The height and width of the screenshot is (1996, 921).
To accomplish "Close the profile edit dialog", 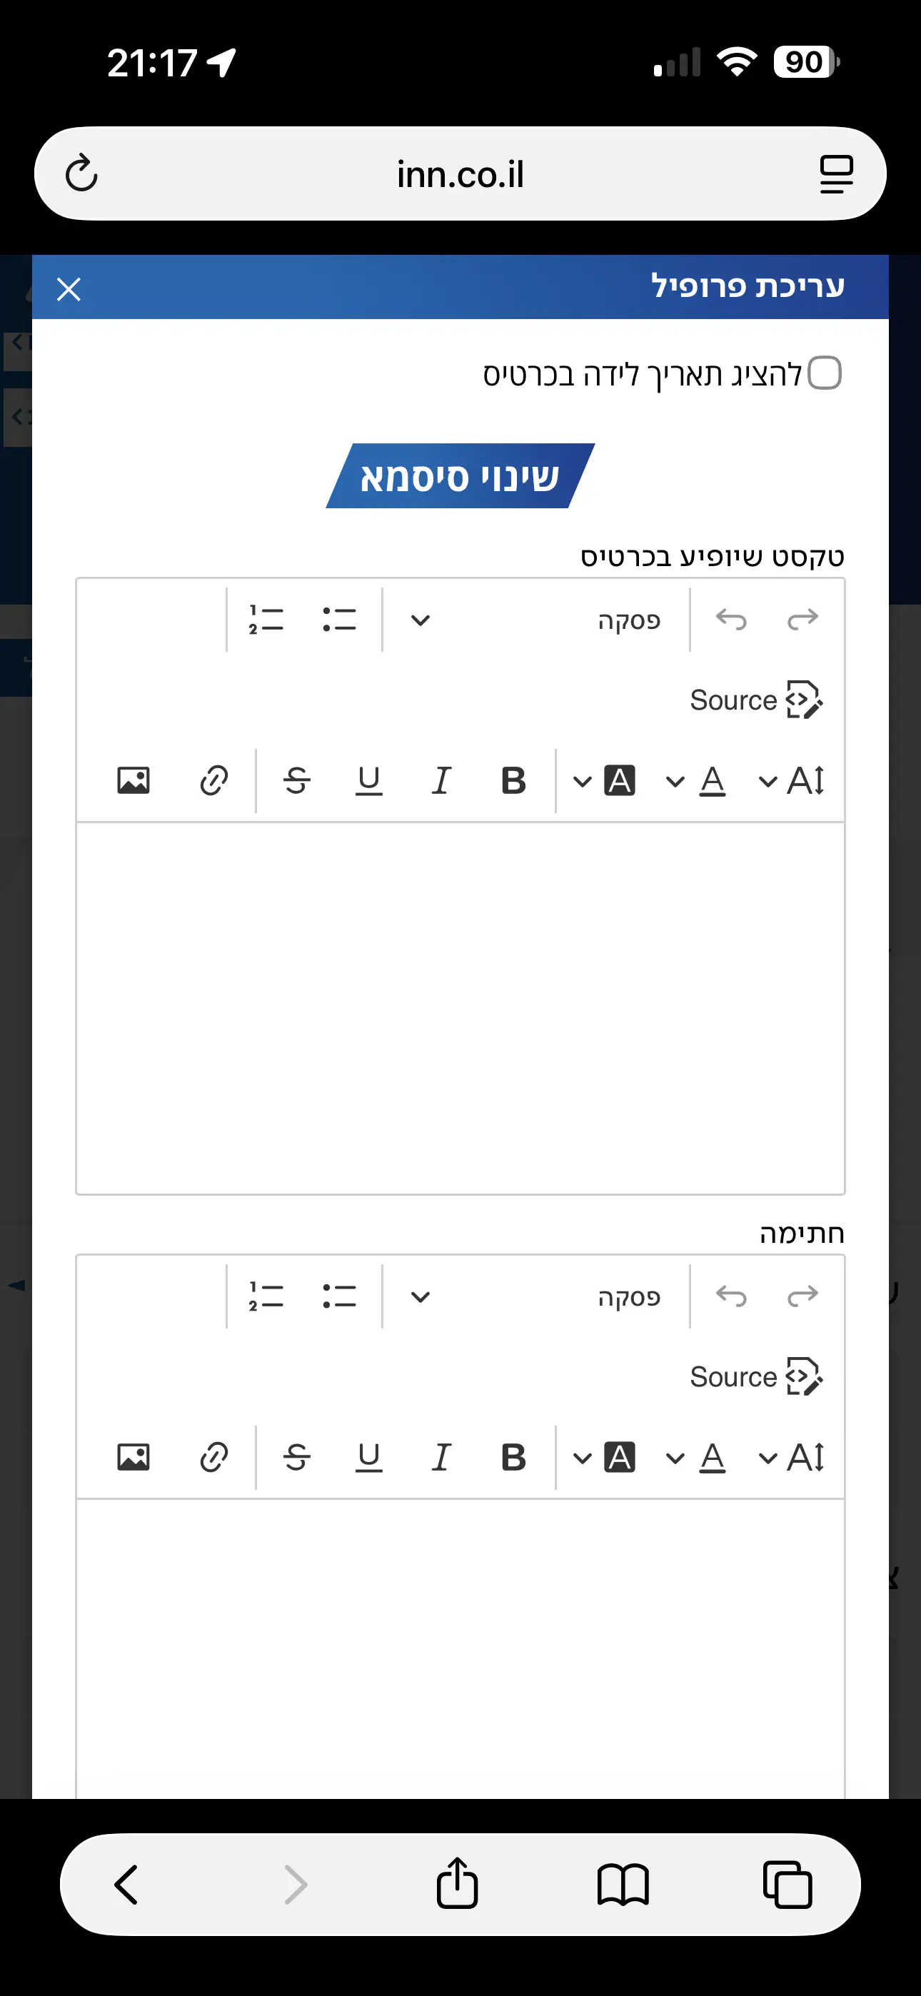I will pos(69,289).
